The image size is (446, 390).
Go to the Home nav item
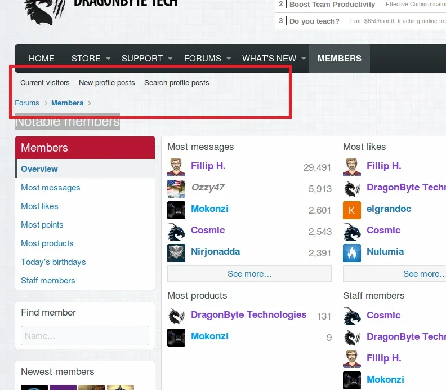click(x=42, y=59)
